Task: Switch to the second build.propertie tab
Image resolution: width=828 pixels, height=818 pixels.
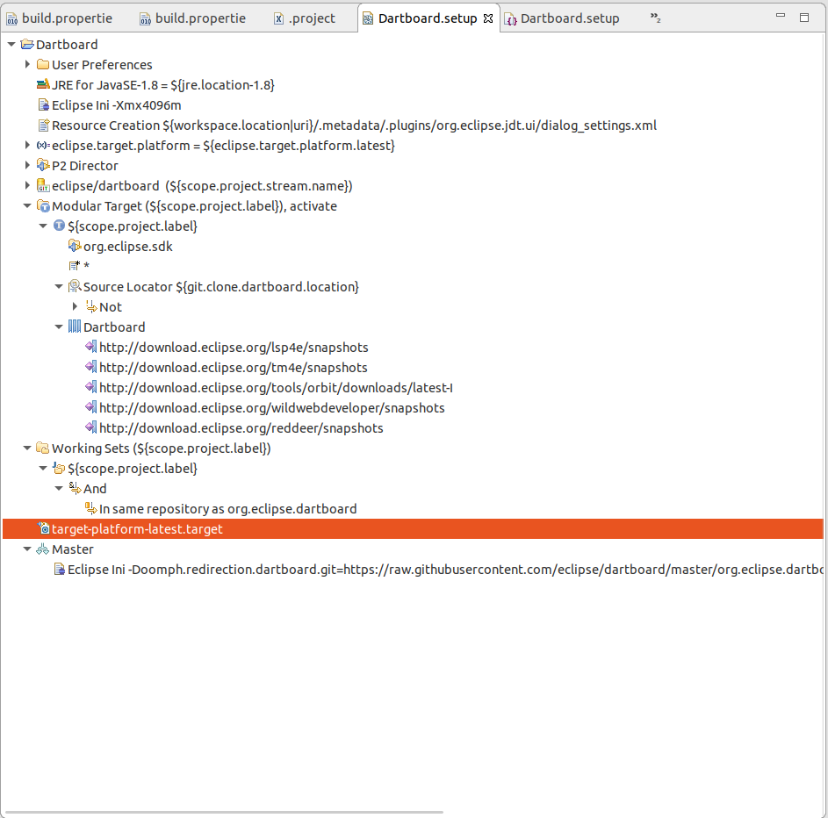Action: point(193,18)
